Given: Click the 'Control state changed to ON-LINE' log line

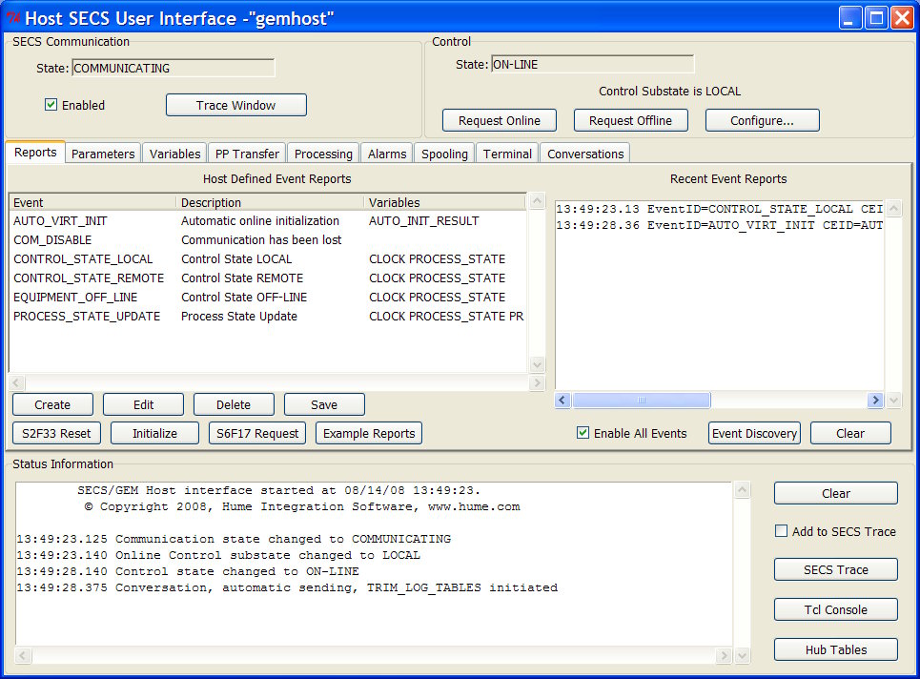Looking at the screenshot, I should [188, 571].
